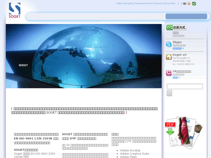Open the Skype heading in sidebar
This screenshot has width=211, height=158.
177,42
